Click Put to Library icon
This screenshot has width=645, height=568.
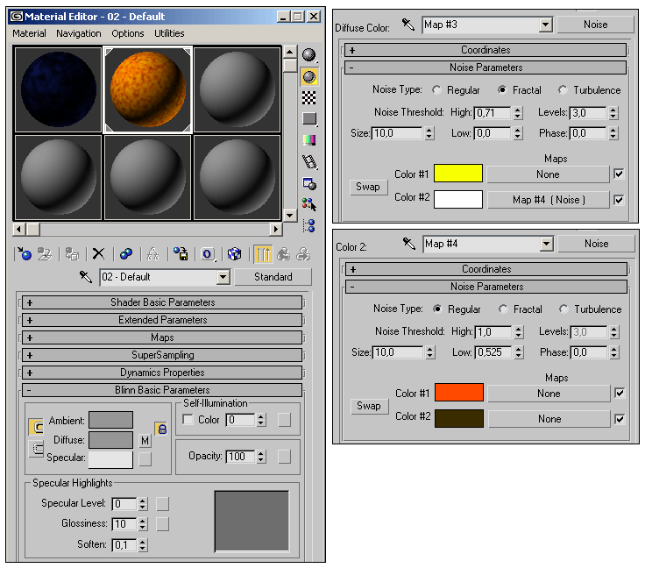(181, 253)
